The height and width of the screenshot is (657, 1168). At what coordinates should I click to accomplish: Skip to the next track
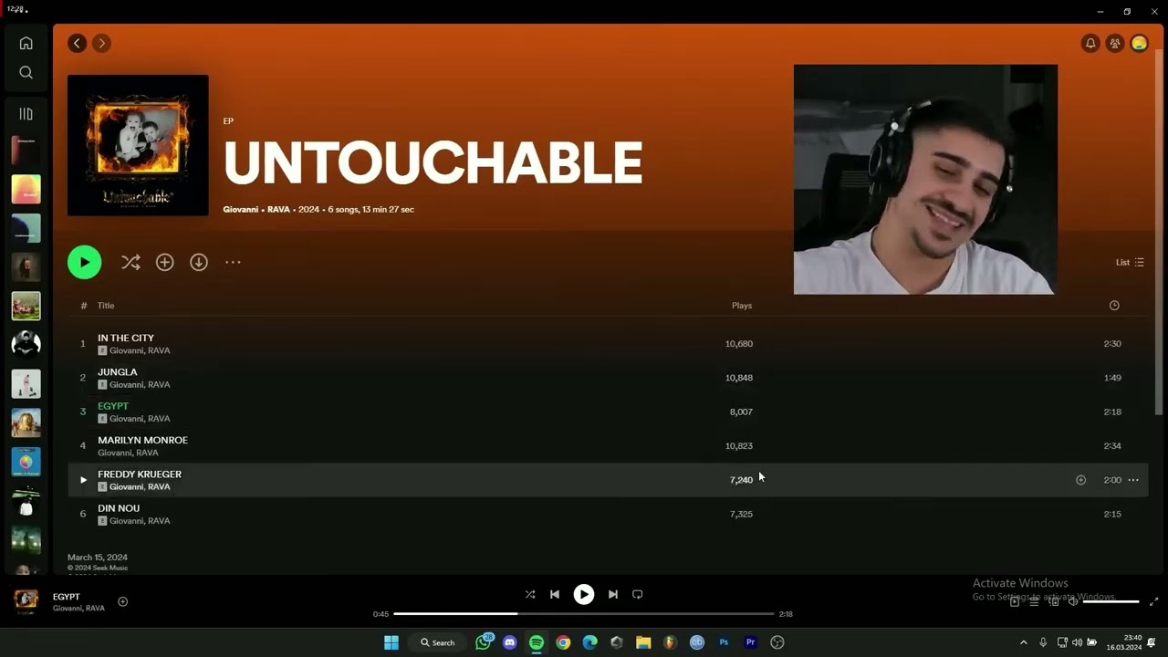point(613,594)
